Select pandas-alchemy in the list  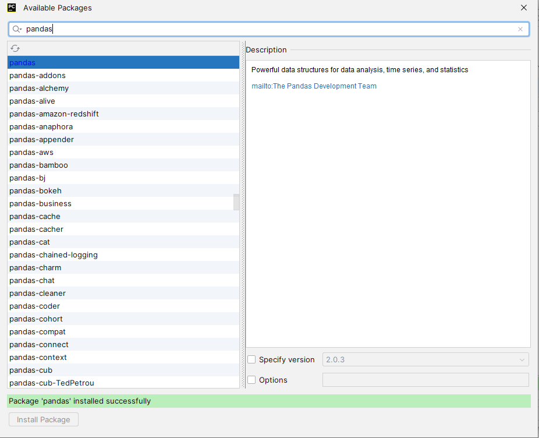coord(123,88)
